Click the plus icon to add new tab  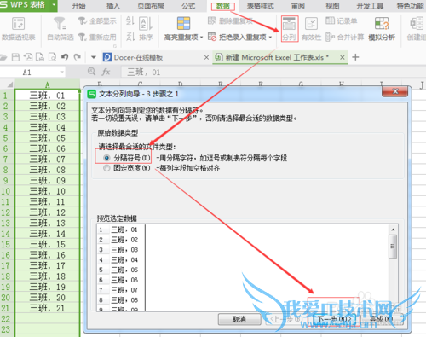[355, 57]
